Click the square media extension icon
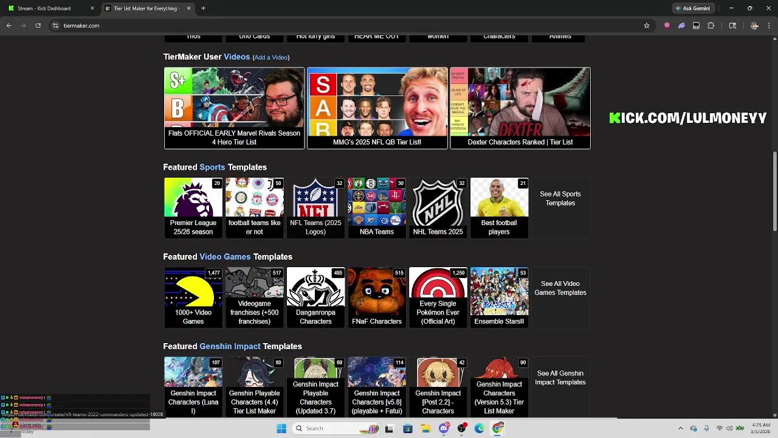Image resolution: width=778 pixels, height=438 pixels. tap(696, 26)
